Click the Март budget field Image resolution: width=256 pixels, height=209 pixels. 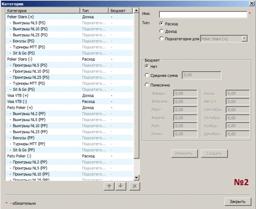185,110
